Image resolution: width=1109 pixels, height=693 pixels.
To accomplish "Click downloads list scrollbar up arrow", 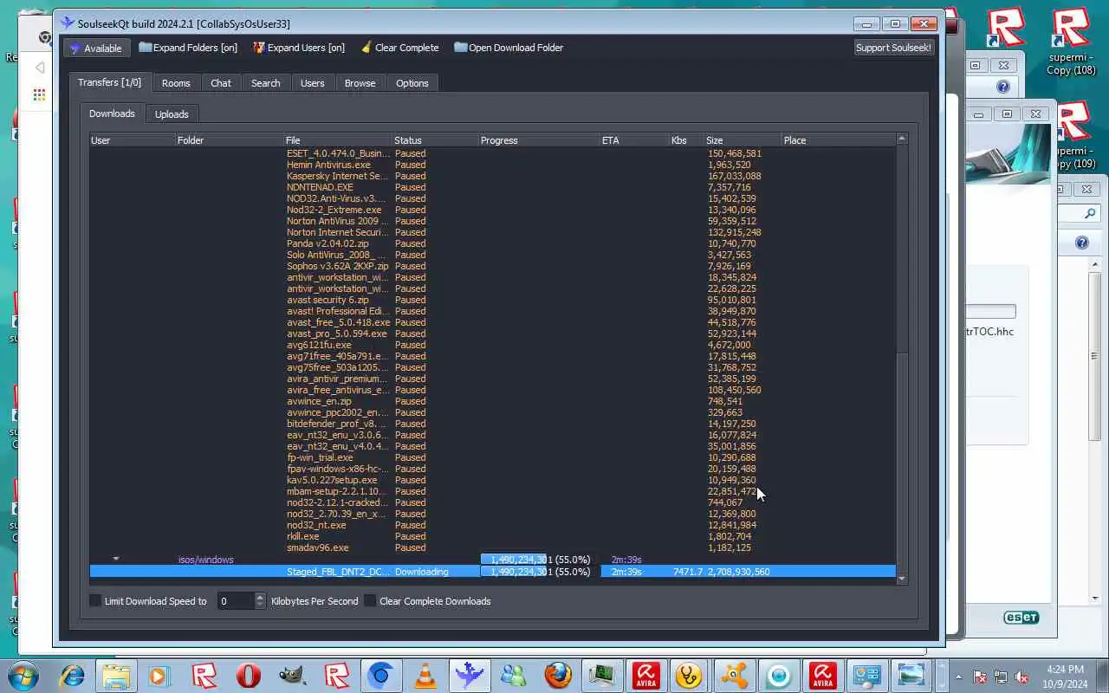I will click(902, 139).
